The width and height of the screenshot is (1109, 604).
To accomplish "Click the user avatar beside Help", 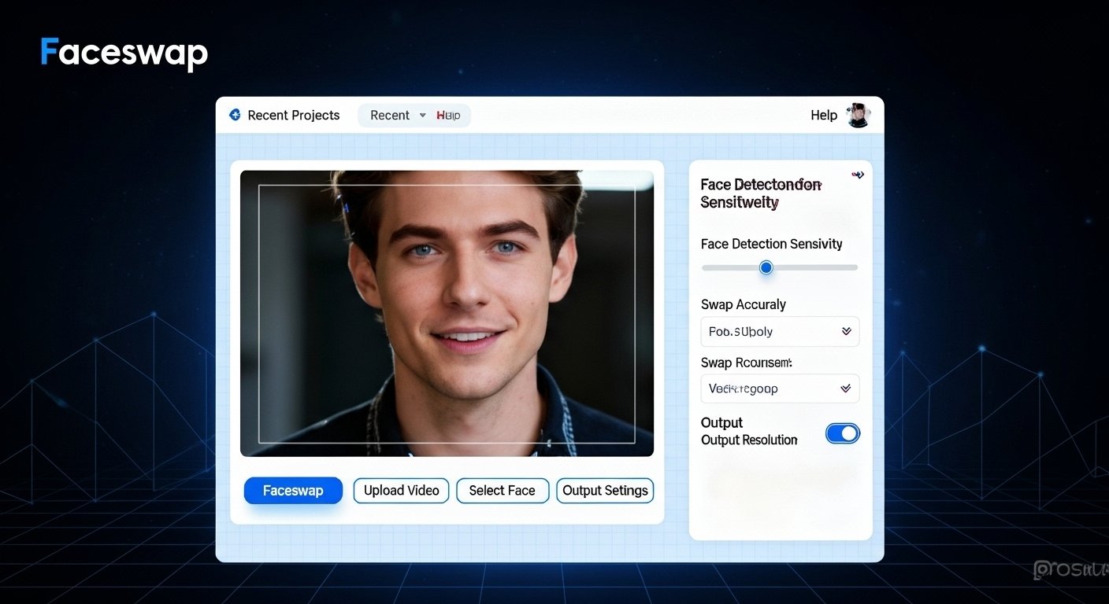I will [858, 115].
